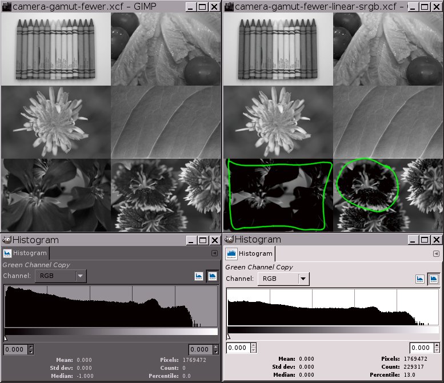Click start value stepper arrows in left Histogram

(x=31, y=349)
